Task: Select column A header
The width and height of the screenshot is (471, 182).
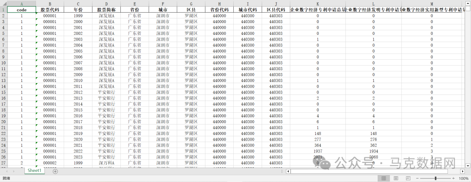Action: tap(21, 4)
